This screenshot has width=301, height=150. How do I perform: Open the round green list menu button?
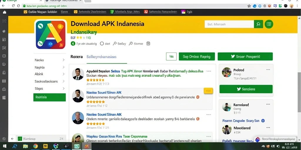pos(269,24)
